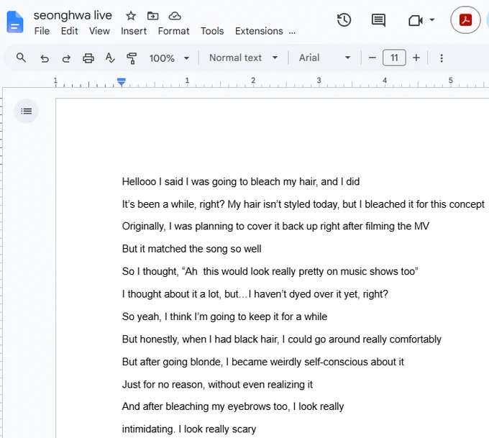
Task: Click the line 'Just for no reason'
Action: [x=217, y=385]
